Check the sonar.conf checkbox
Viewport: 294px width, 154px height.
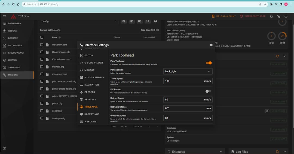point(42,111)
